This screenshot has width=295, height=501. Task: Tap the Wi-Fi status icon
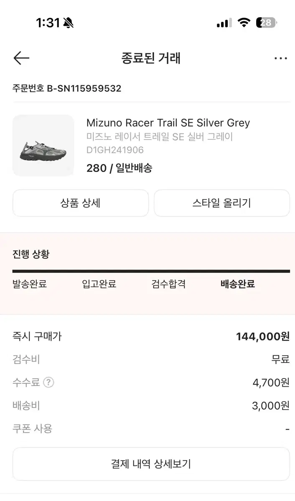[x=244, y=23]
